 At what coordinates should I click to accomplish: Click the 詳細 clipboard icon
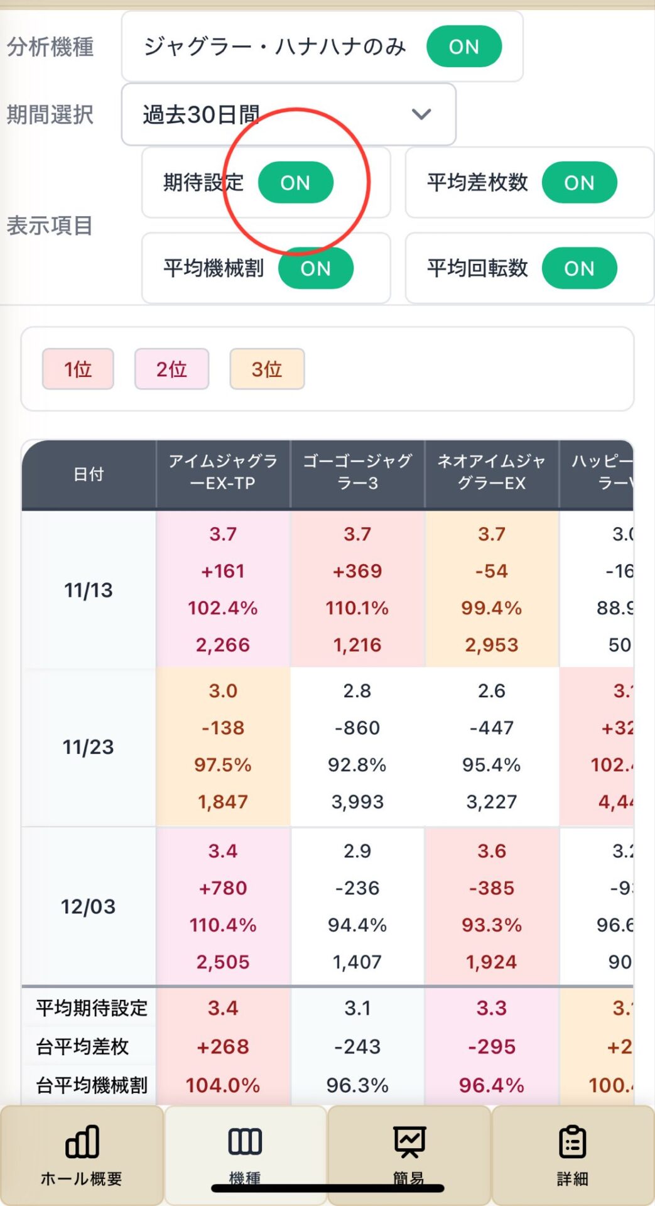tap(572, 1141)
